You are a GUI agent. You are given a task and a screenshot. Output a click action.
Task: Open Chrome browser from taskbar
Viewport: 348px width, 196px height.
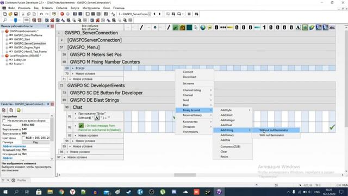61,192
